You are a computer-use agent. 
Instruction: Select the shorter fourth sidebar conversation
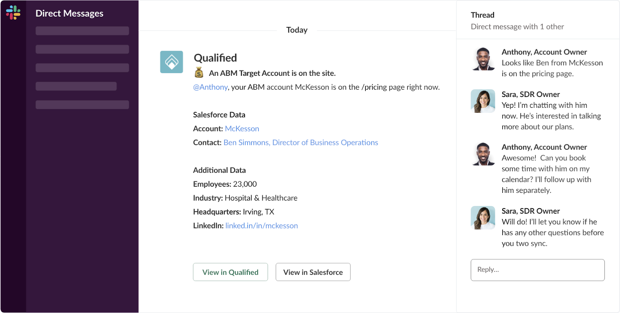[x=76, y=86]
